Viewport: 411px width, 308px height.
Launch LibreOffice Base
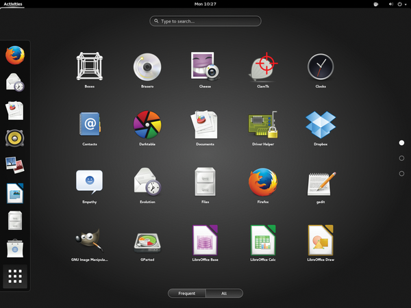(x=206, y=240)
